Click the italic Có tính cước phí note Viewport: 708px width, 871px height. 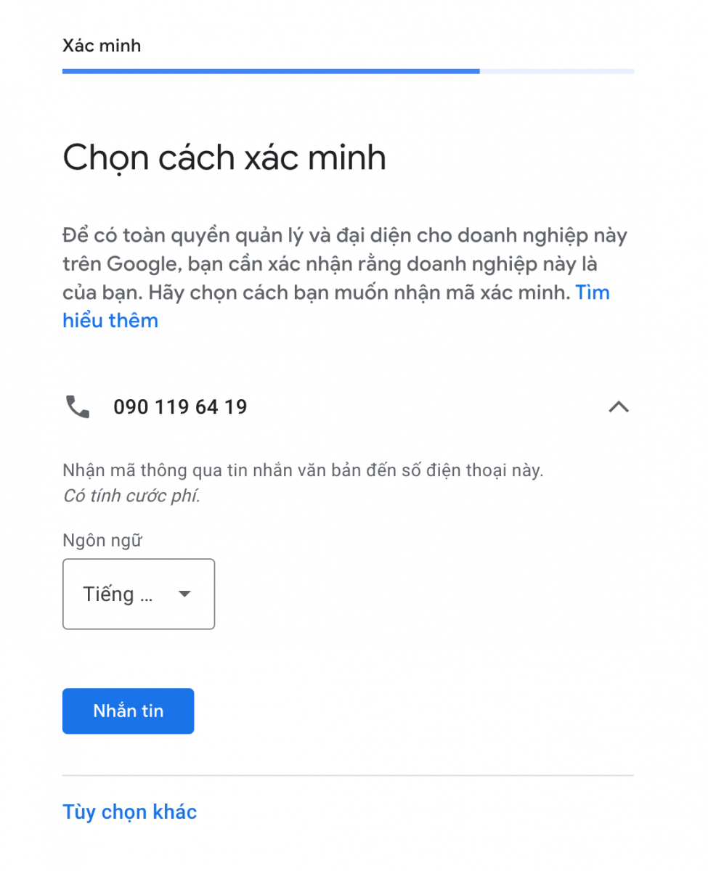point(131,496)
